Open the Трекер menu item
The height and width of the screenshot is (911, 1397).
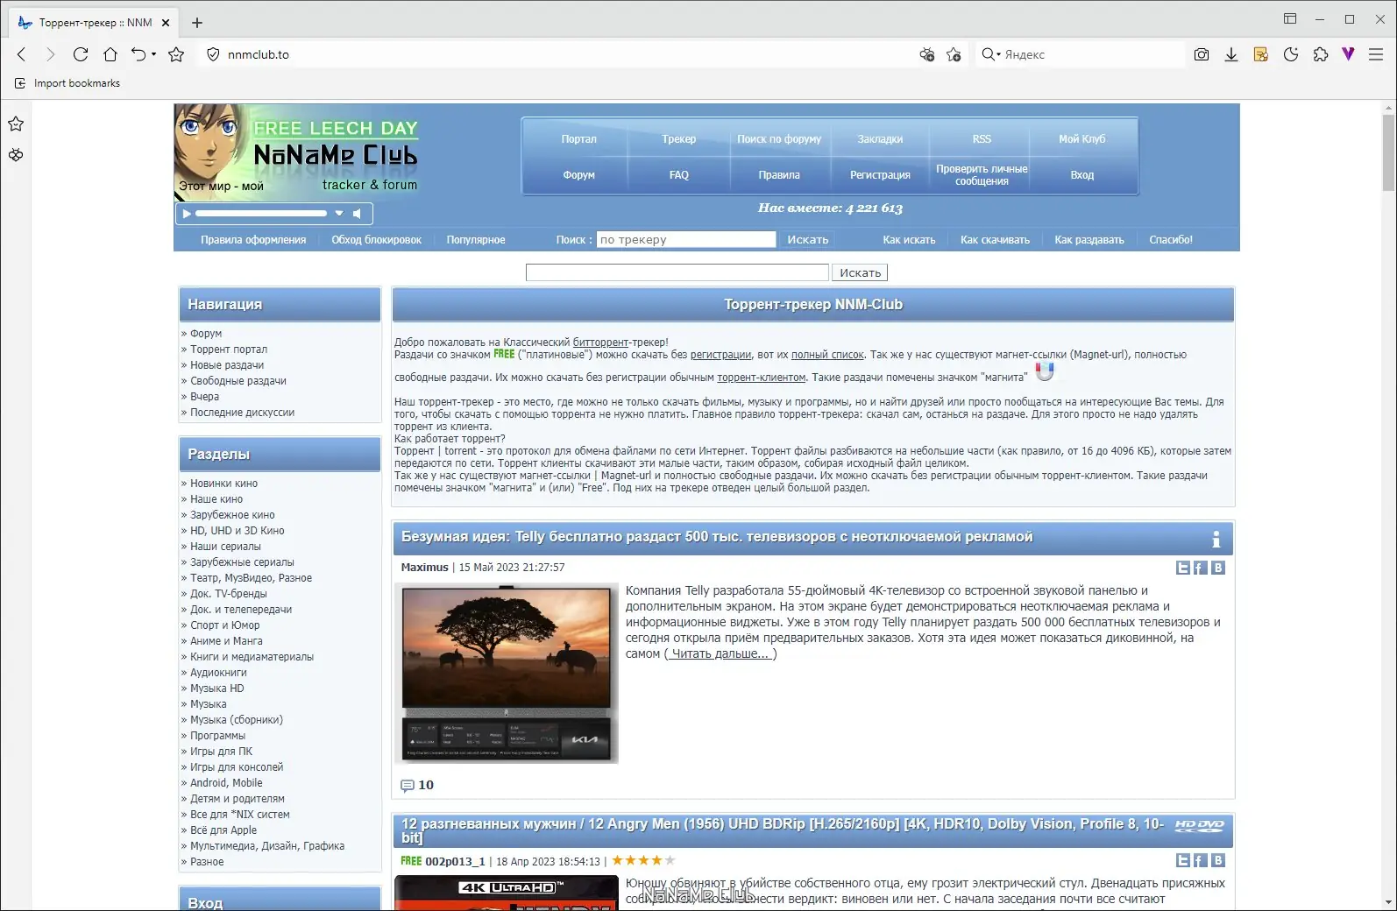pos(678,139)
